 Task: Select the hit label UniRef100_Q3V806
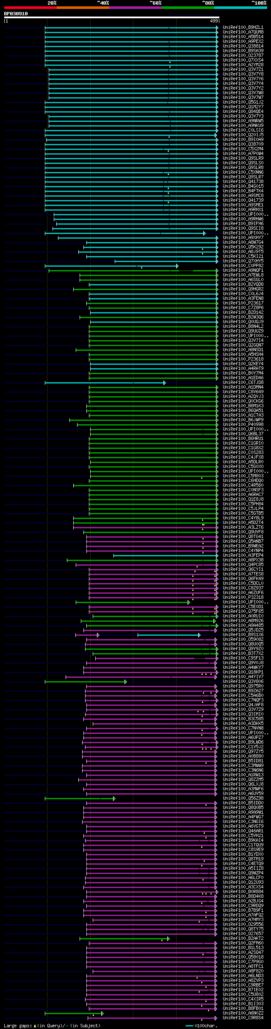click(x=243, y=682)
